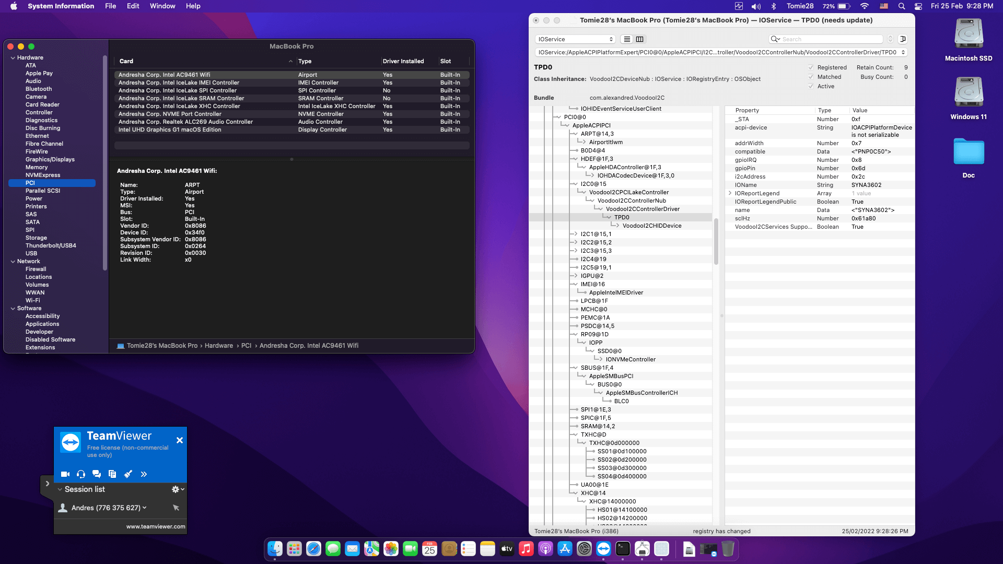
Task: Click the TeamViewer headset audio icon
Action: point(81,474)
